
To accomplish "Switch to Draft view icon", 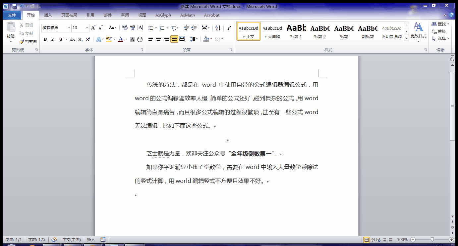I will tap(390, 240).
